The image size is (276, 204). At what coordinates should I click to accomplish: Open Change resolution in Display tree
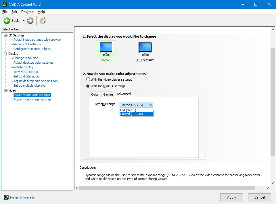tap(26, 58)
